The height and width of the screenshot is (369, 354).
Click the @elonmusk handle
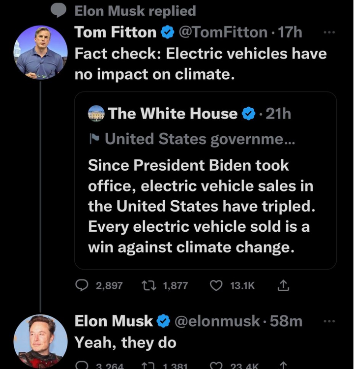pyautogui.click(x=217, y=321)
